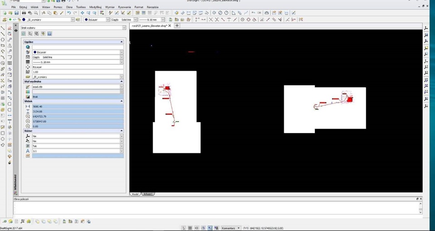The height and width of the screenshot is (231, 435).
Task: Click the Copy icon
Action: (x=49, y=13)
